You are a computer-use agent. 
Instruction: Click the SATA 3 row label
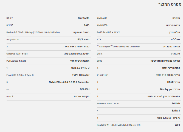tap(175, 111)
